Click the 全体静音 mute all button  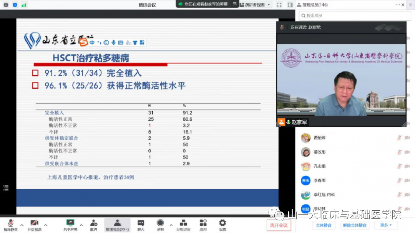(323, 225)
